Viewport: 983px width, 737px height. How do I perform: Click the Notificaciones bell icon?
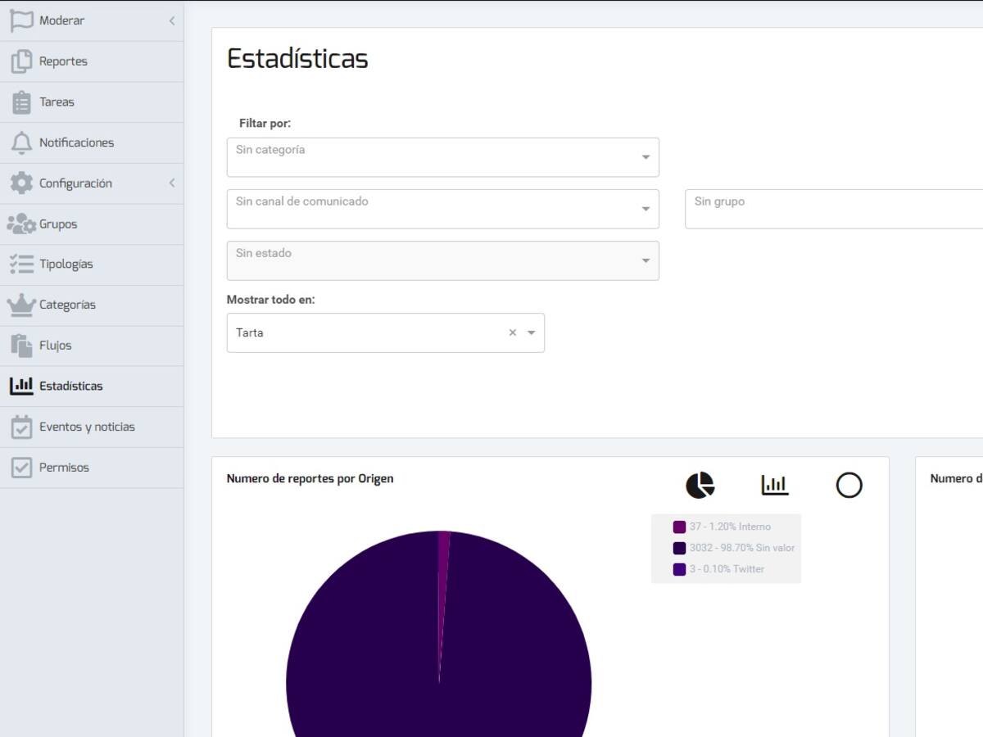point(21,142)
